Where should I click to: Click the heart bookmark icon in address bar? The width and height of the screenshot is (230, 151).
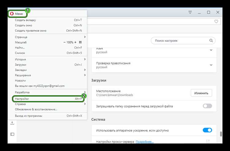(x=216, y=21)
